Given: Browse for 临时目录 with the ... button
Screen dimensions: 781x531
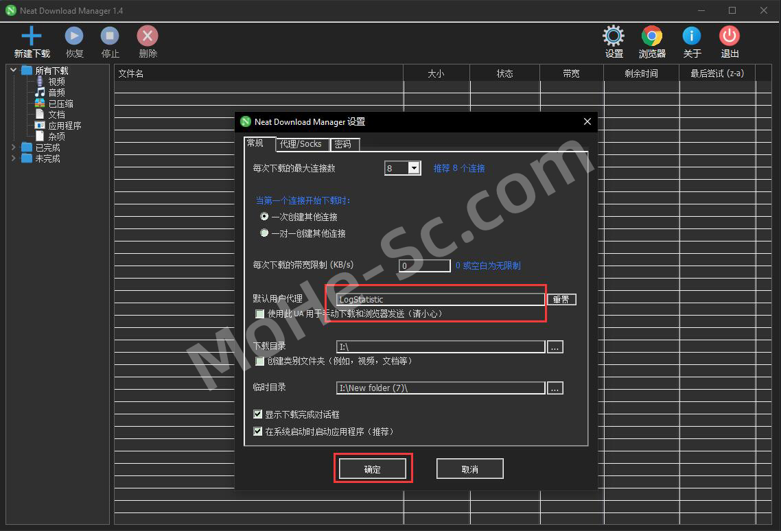Looking at the screenshot, I should pyautogui.click(x=555, y=388).
